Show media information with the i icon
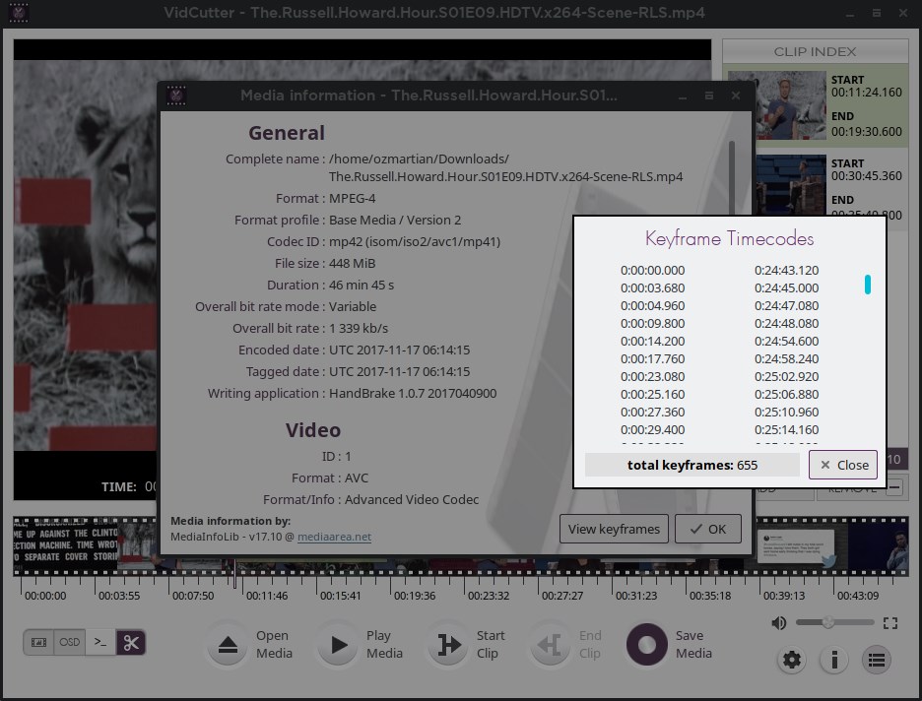The image size is (922, 701). tap(834, 660)
